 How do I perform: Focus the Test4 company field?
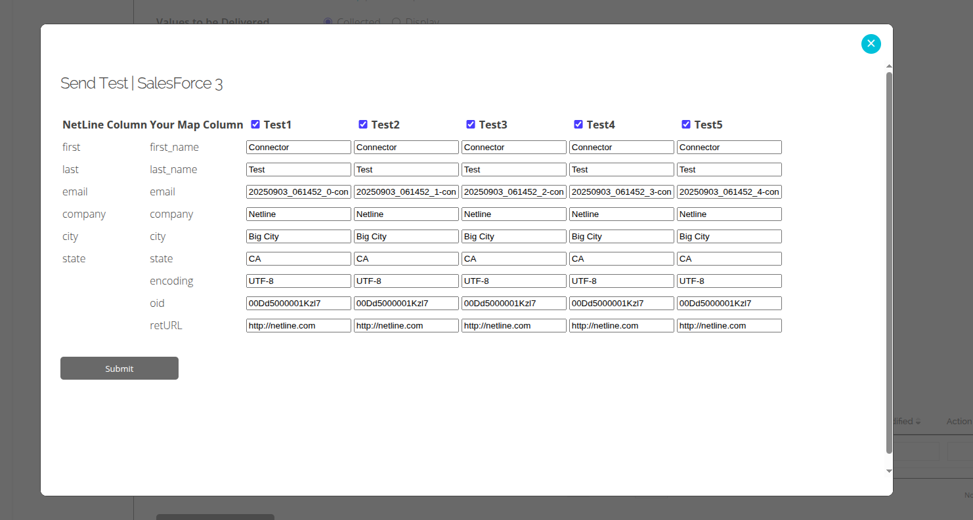(x=622, y=214)
